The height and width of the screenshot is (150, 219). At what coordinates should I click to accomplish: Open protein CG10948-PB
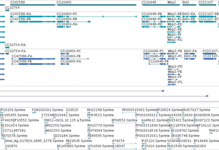159,61
